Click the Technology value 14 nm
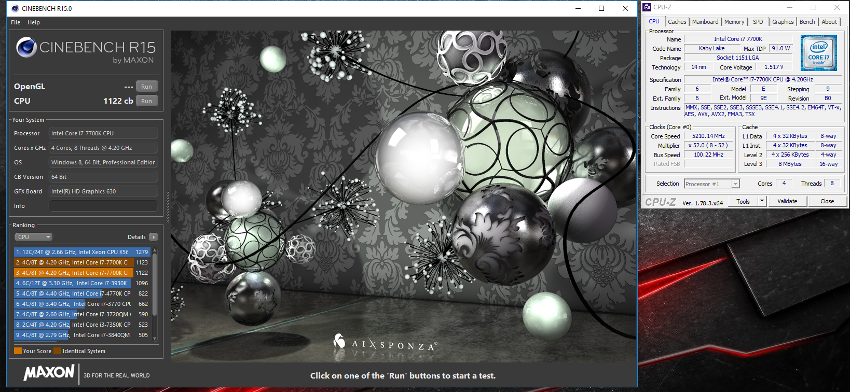 point(698,67)
